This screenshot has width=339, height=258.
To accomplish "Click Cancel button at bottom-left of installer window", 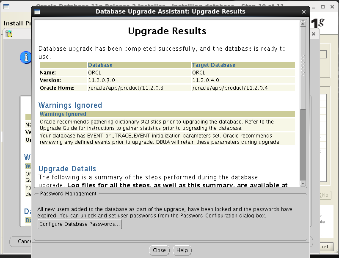I will coord(21,242).
